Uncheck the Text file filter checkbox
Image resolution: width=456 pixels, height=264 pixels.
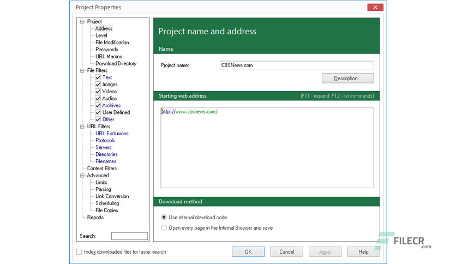[98, 77]
